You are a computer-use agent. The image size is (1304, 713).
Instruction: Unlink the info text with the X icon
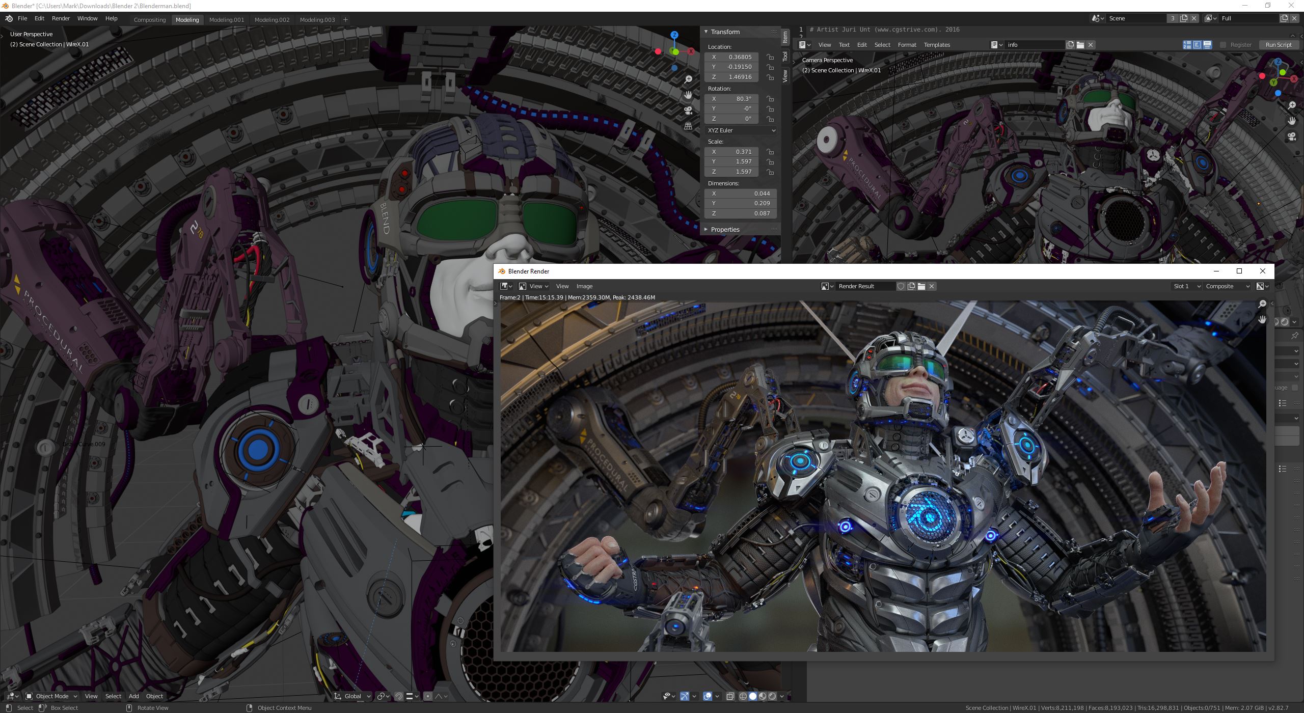point(1091,45)
